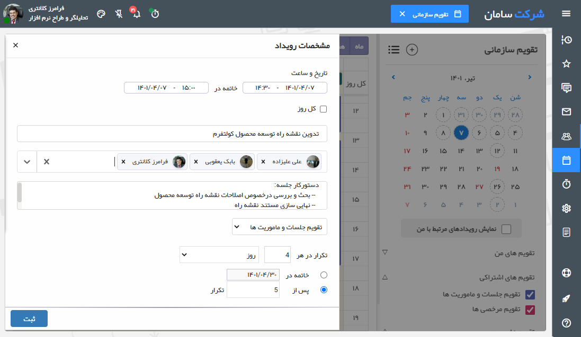
Task: Close the مشخصات رویداد dialog
Action: coord(15,45)
